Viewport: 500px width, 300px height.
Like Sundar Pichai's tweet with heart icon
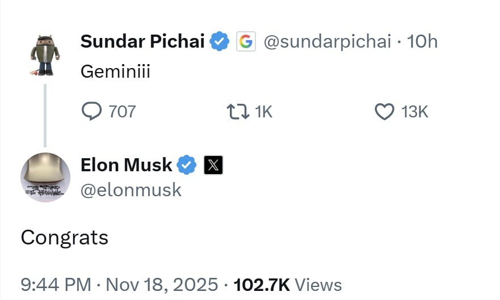[x=385, y=112]
